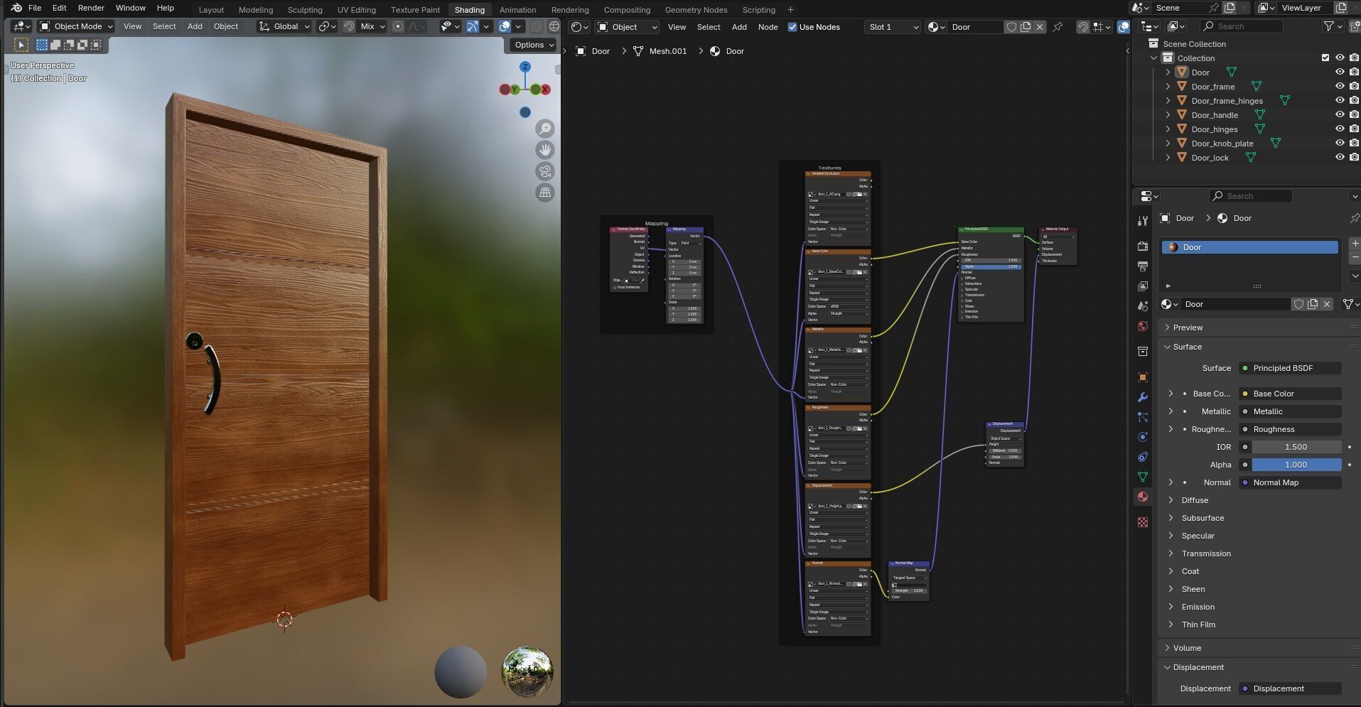Click the Alpha value slider

(1296, 465)
